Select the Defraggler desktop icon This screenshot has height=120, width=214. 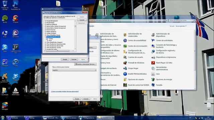(x=5, y=106)
